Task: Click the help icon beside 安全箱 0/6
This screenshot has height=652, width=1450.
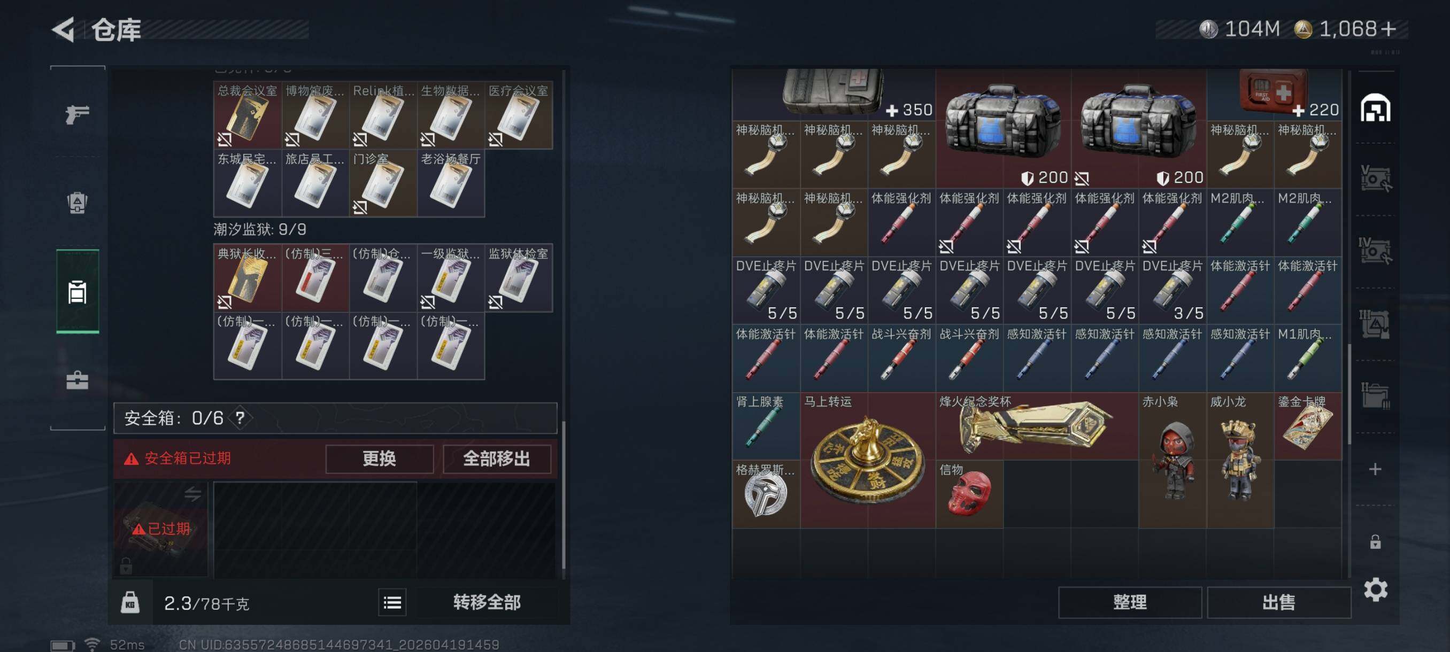Action: 241,418
